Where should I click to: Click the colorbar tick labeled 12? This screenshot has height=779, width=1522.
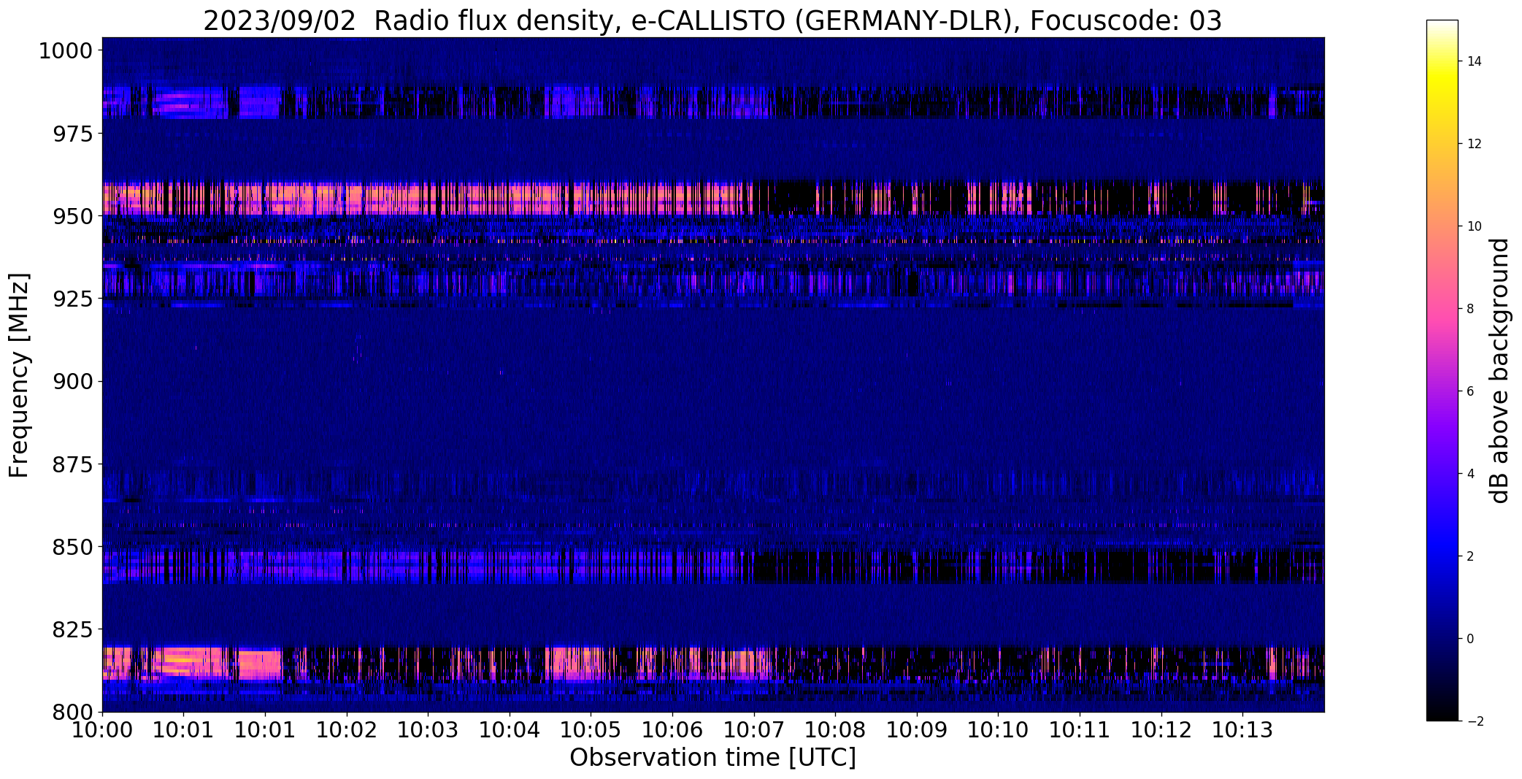tap(1475, 144)
